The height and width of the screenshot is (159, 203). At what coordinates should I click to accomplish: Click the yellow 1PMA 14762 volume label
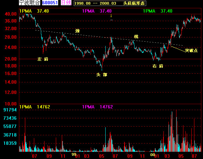(35, 107)
